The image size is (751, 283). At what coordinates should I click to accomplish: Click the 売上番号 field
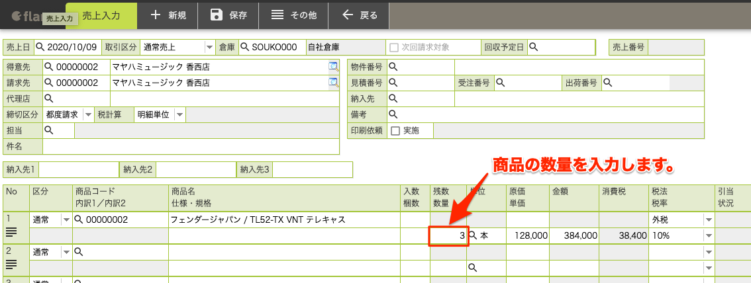click(676, 47)
